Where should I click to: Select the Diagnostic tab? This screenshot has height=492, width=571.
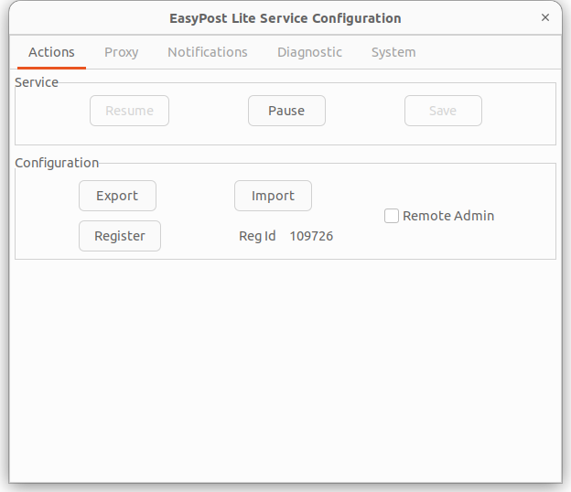(x=309, y=52)
